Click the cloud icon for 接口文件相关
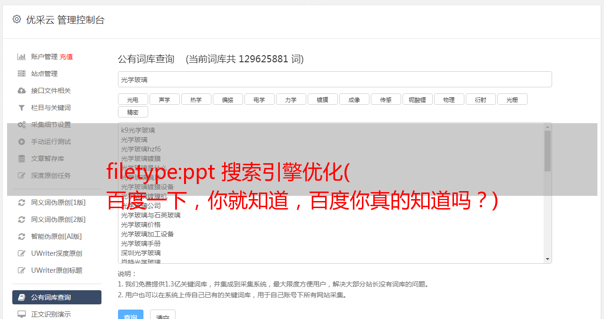 coord(22,91)
